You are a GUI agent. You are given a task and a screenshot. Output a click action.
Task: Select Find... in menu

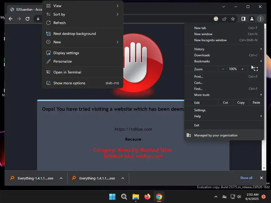tap(224, 89)
